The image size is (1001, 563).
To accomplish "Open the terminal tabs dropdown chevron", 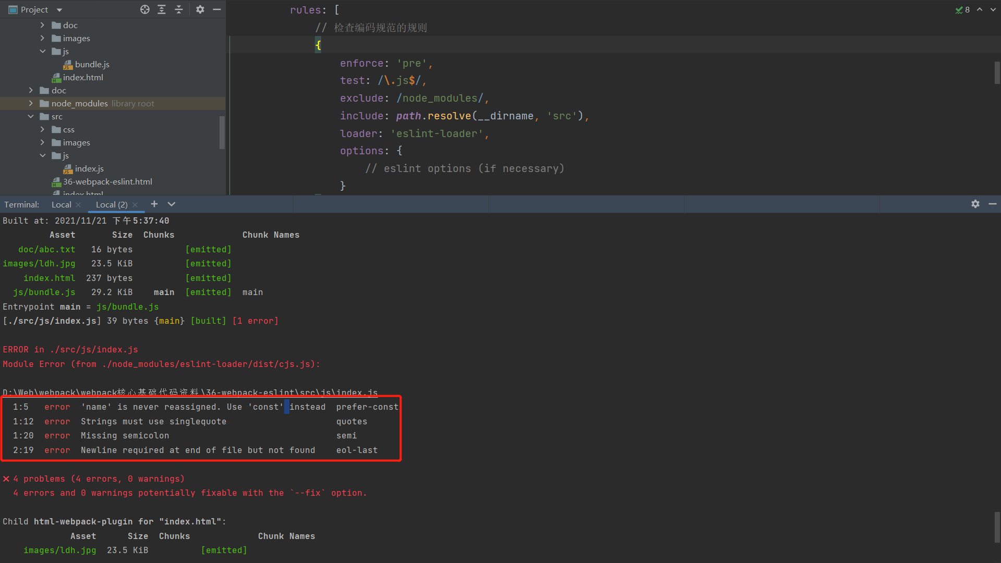I will pyautogui.click(x=172, y=204).
